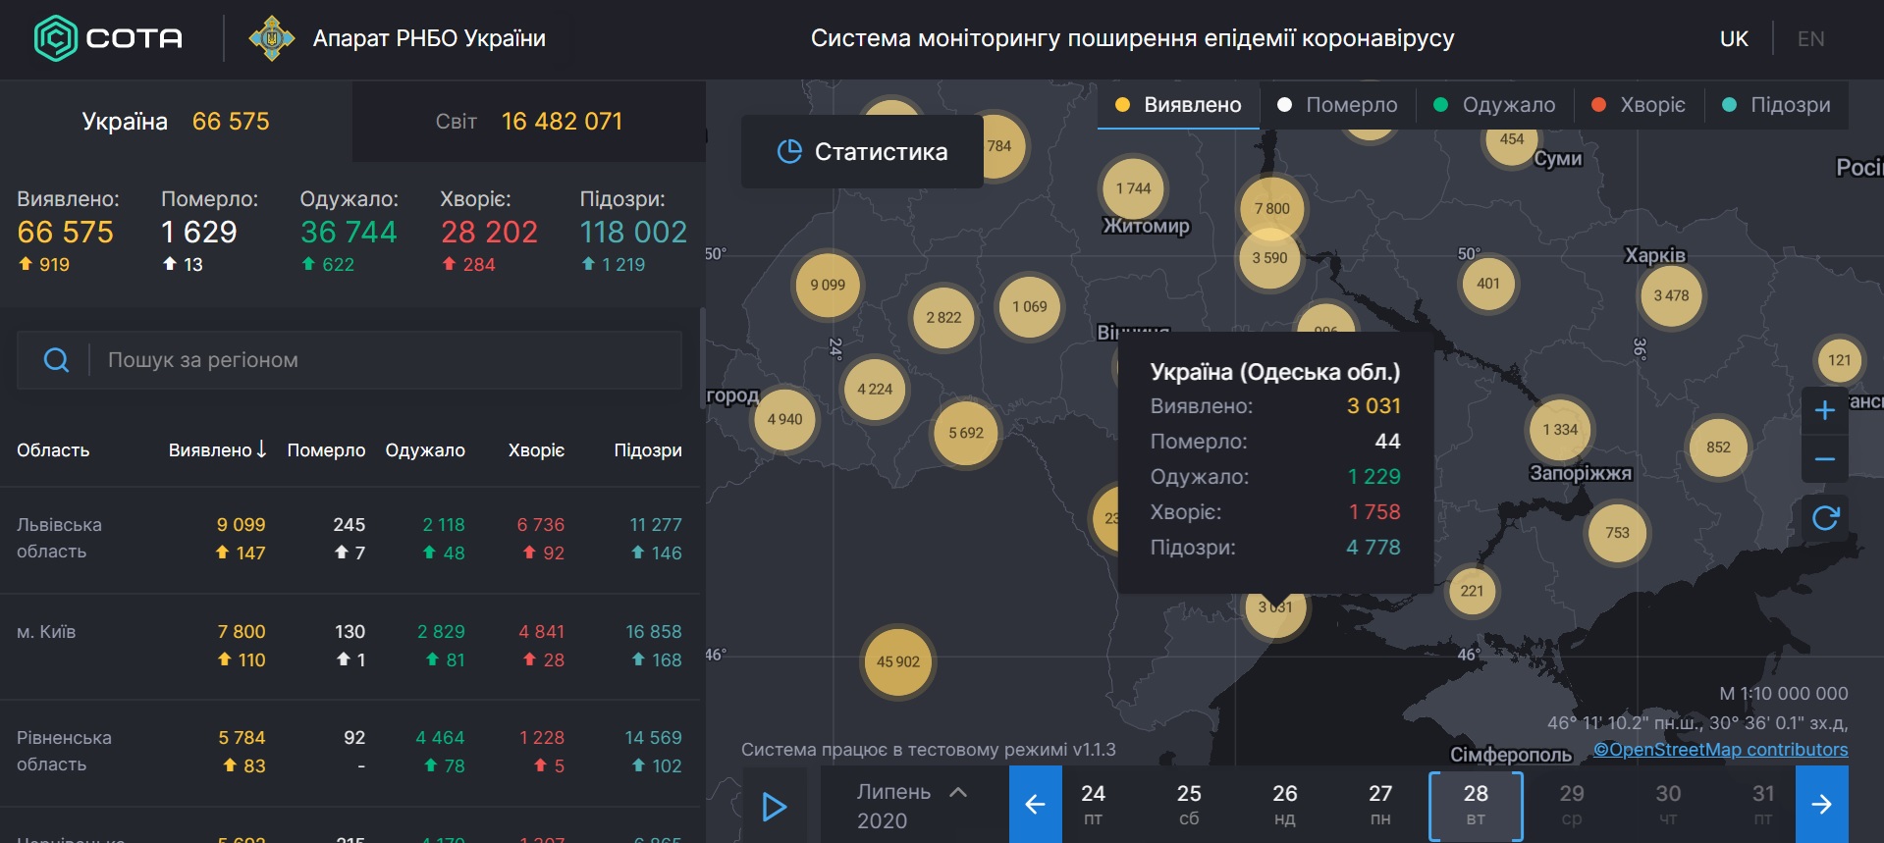Select the Виявлено map layer tab
1884x843 pixels.
pyautogui.click(x=1178, y=105)
